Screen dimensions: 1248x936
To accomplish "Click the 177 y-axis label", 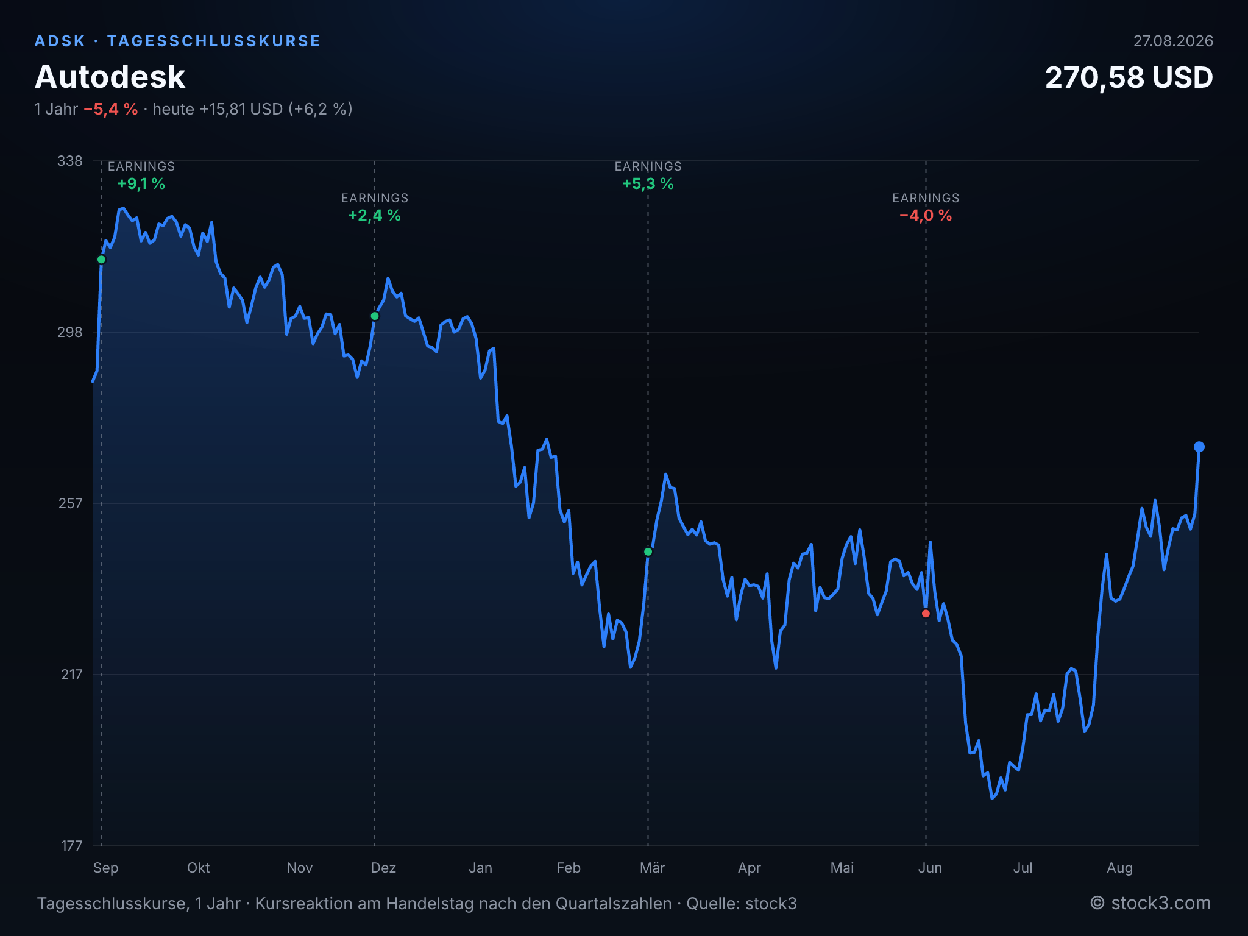I will coord(71,846).
